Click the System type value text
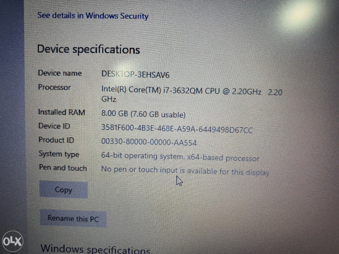The image size is (339, 254). coord(180,157)
